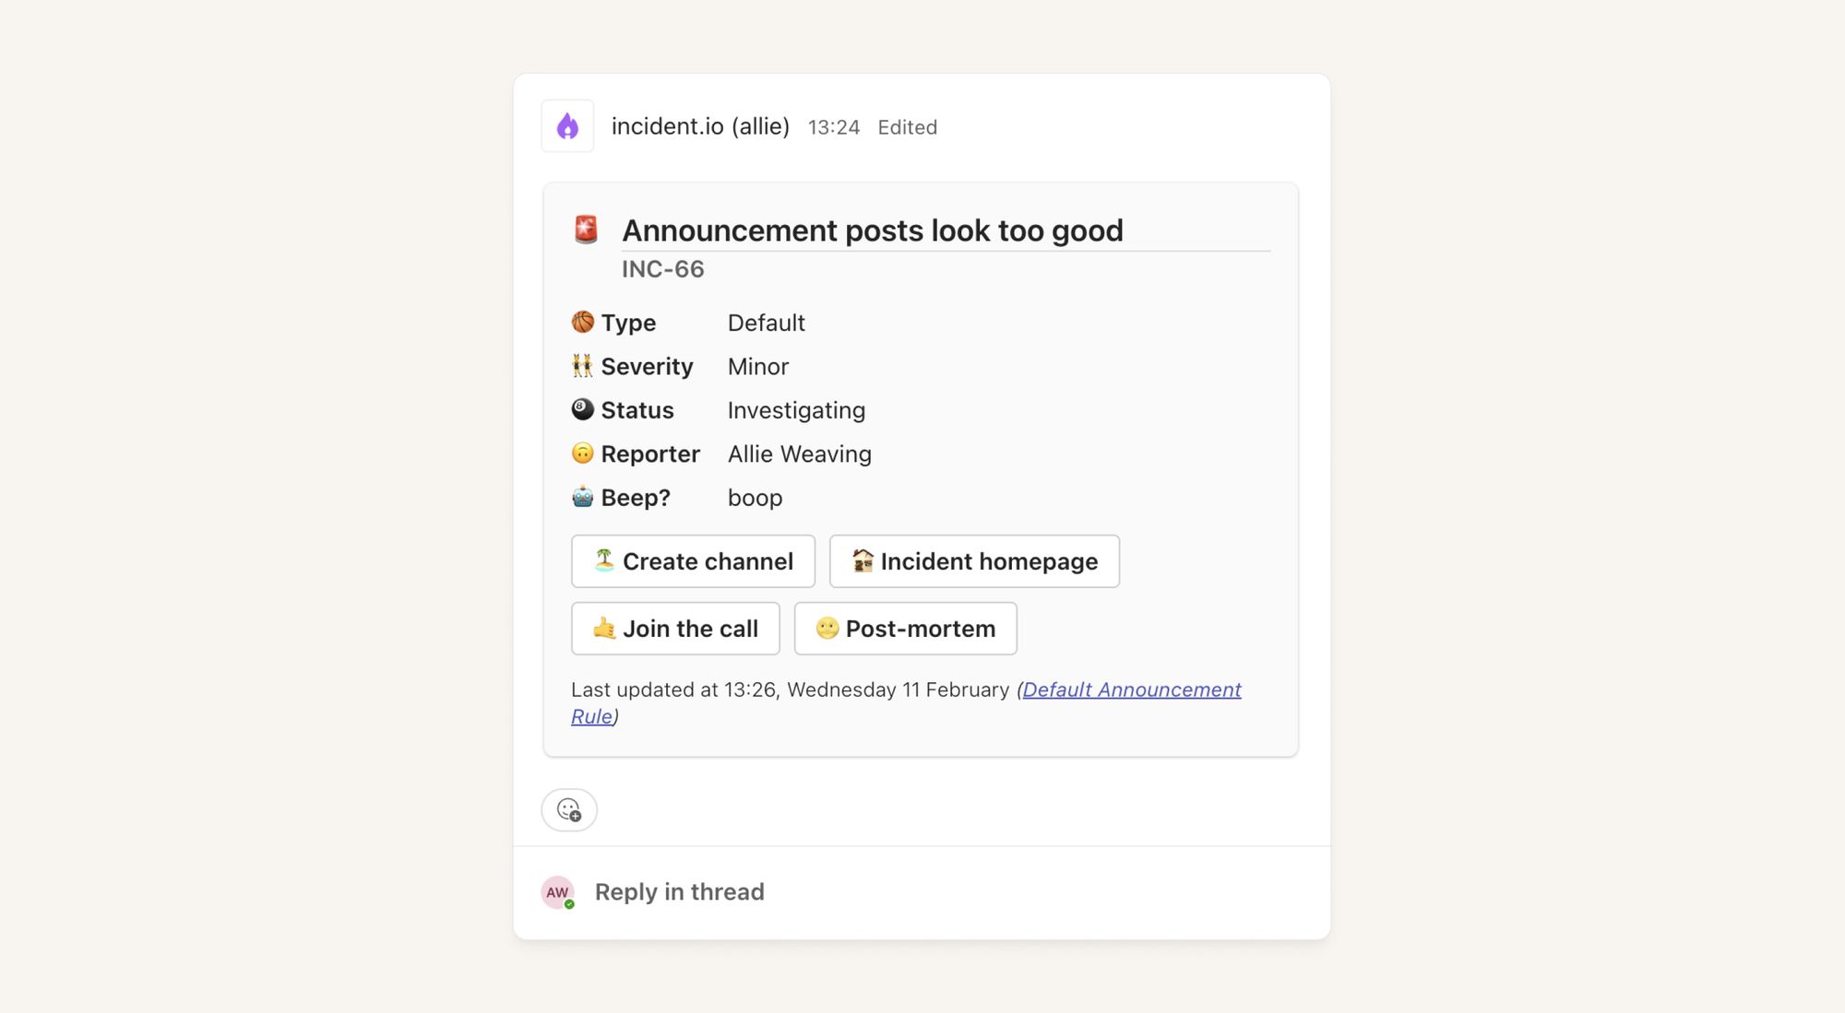Click the dancers emoji beside Severity
1845x1013 pixels.
582,366
